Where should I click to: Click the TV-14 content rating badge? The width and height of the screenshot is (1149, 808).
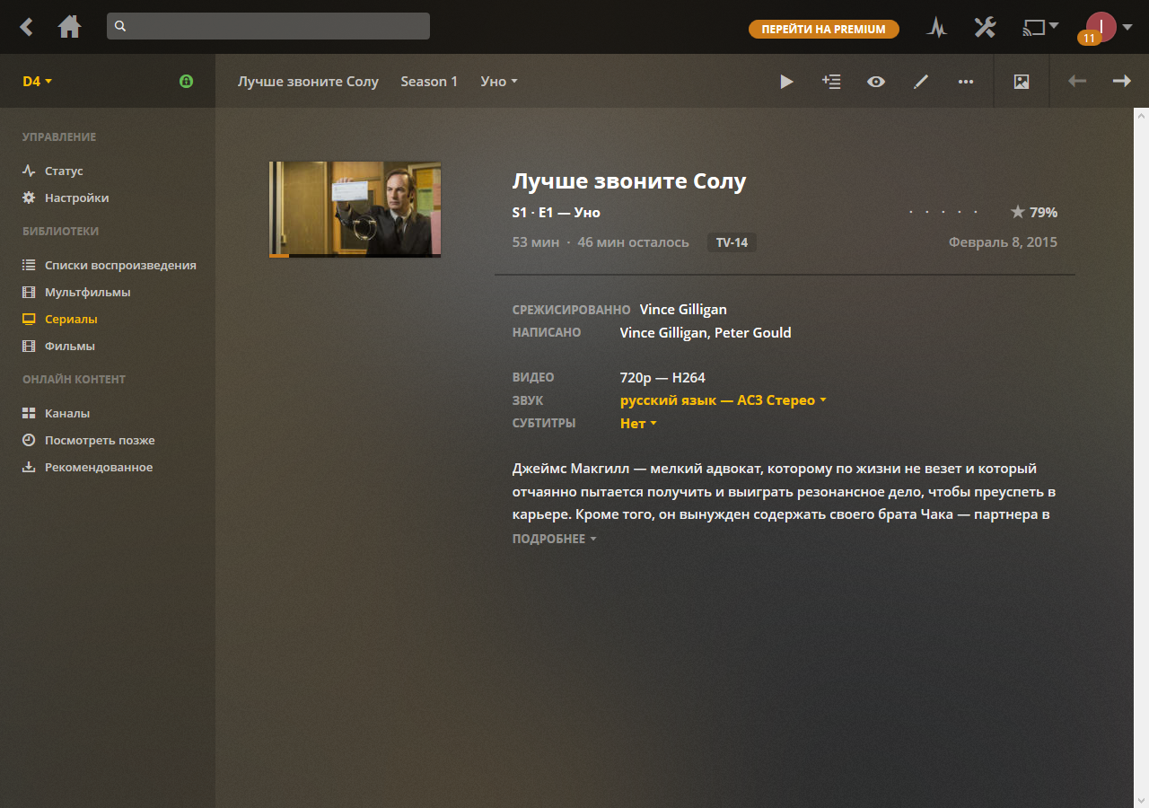732,242
